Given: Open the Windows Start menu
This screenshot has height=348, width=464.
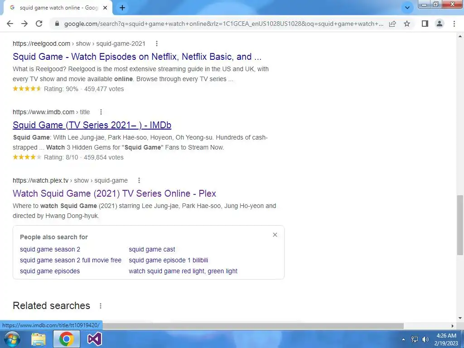Looking at the screenshot, I should (12, 339).
